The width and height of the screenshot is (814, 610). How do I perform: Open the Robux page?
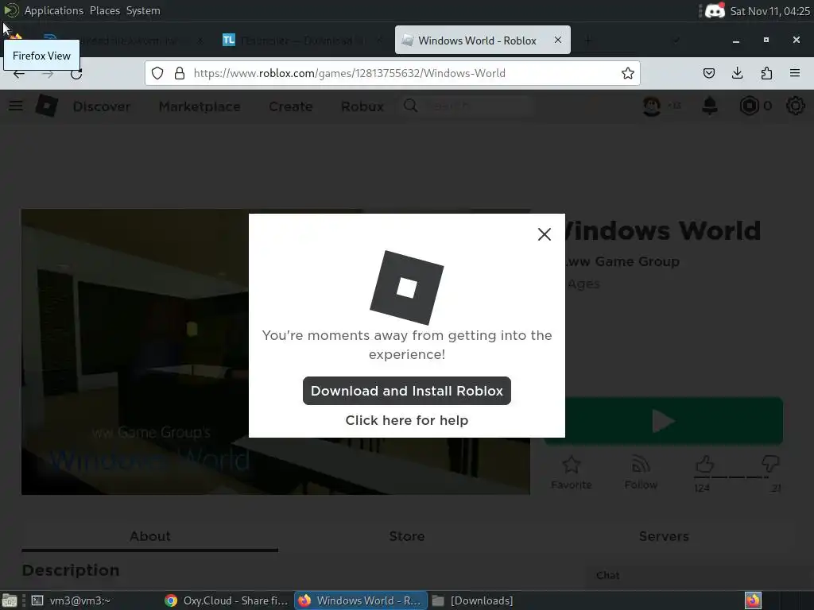[x=362, y=106]
